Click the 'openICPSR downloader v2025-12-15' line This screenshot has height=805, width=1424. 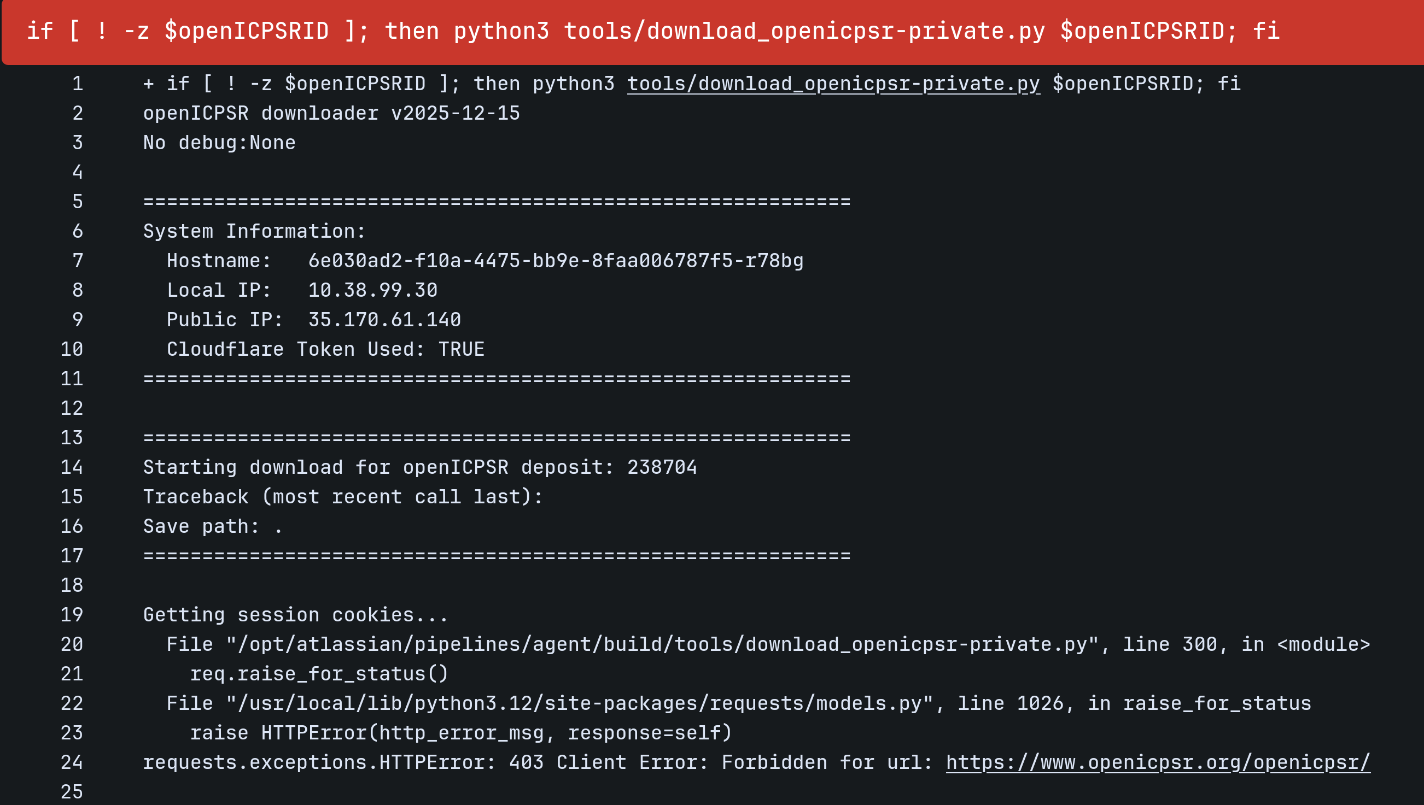click(332, 113)
